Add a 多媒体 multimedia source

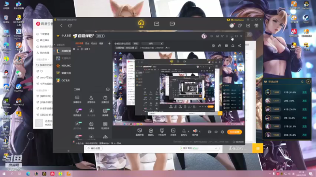173,132
